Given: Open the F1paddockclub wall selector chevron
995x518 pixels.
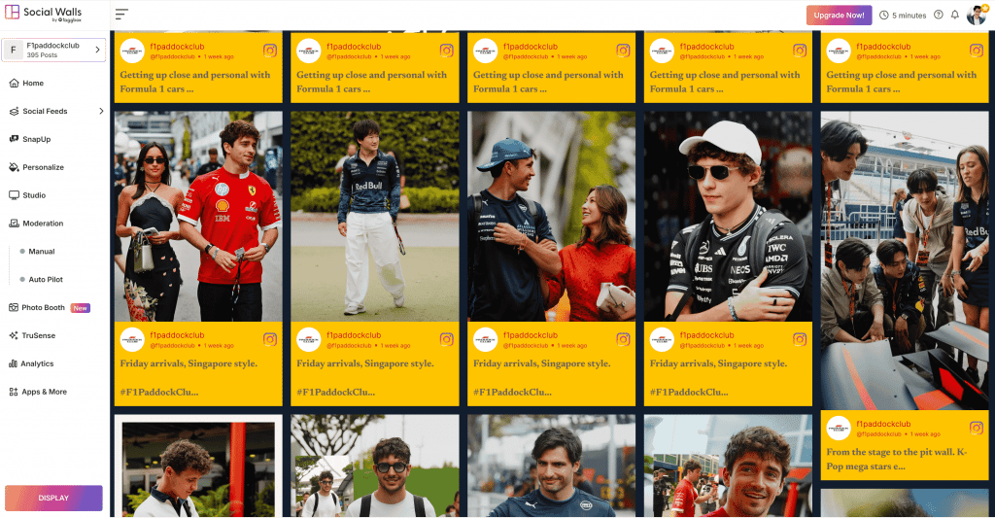Looking at the screenshot, I should coord(97,50).
